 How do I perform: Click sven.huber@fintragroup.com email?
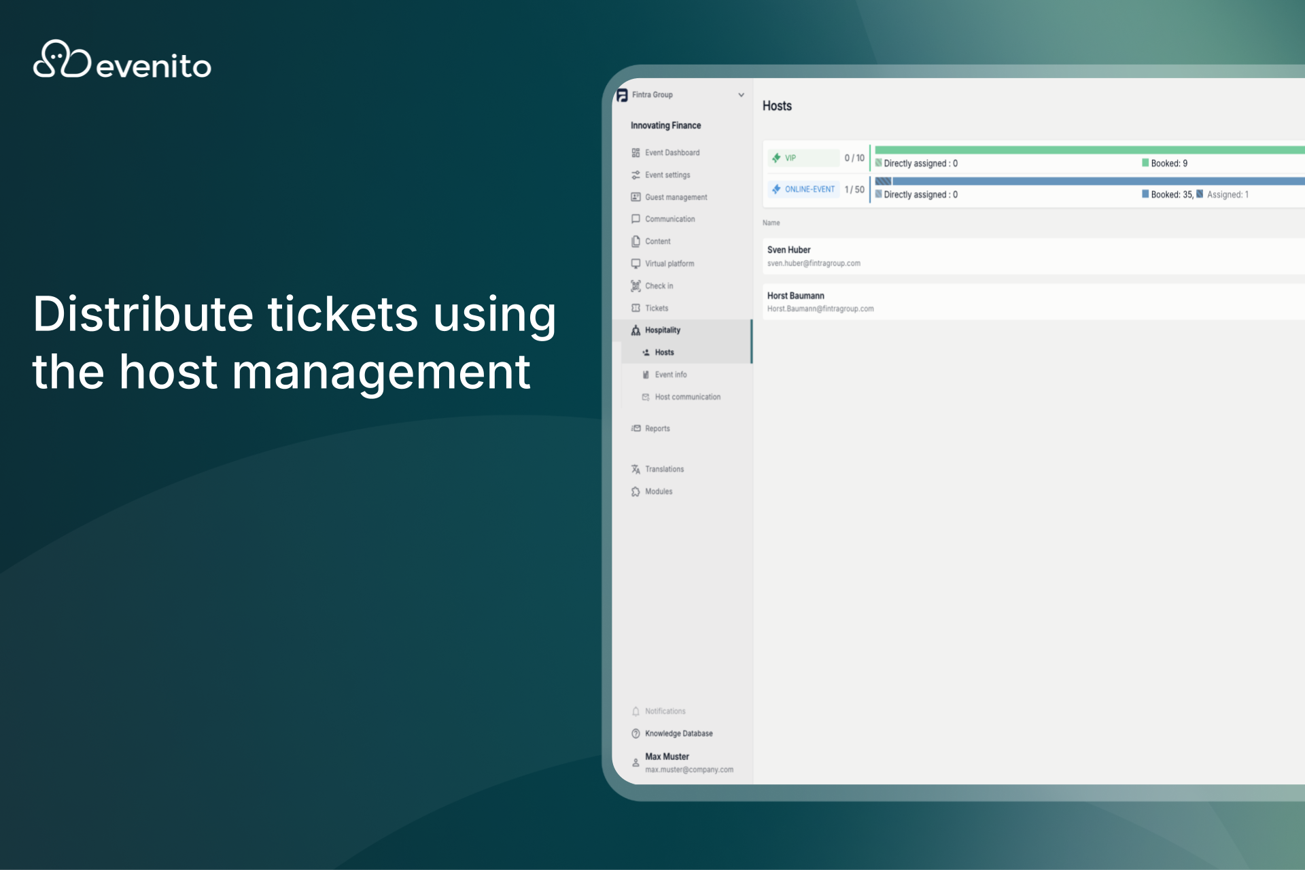click(x=814, y=264)
